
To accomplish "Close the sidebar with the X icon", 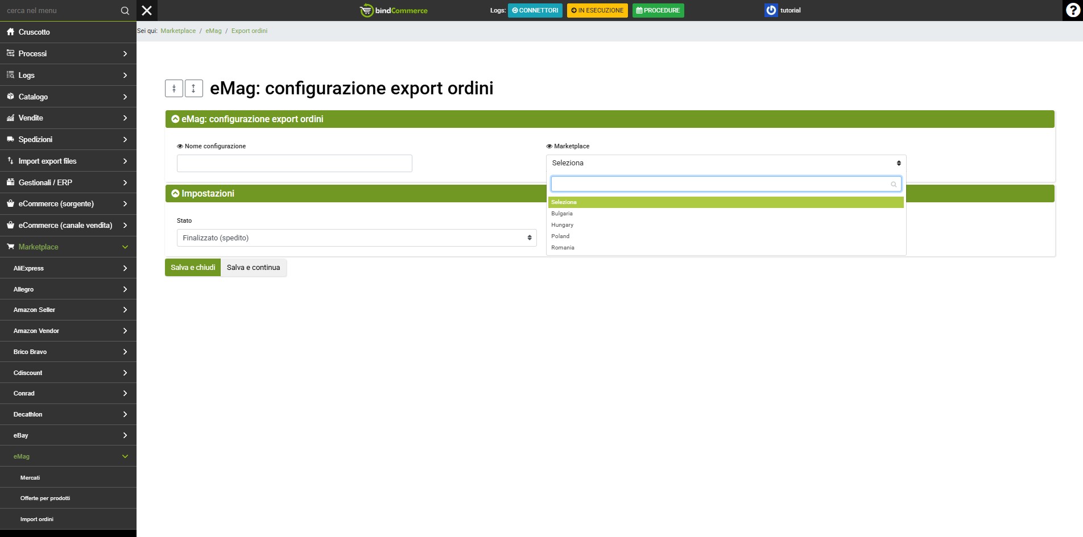I will pyautogui.click(x=147, y=10).
